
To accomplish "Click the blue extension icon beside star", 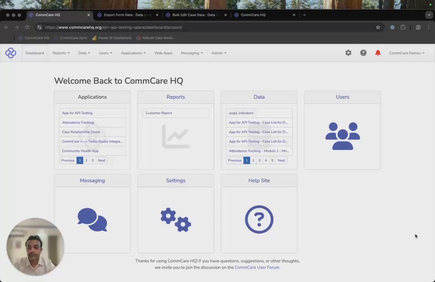I will pyautogui.click(x=392, y=27).
